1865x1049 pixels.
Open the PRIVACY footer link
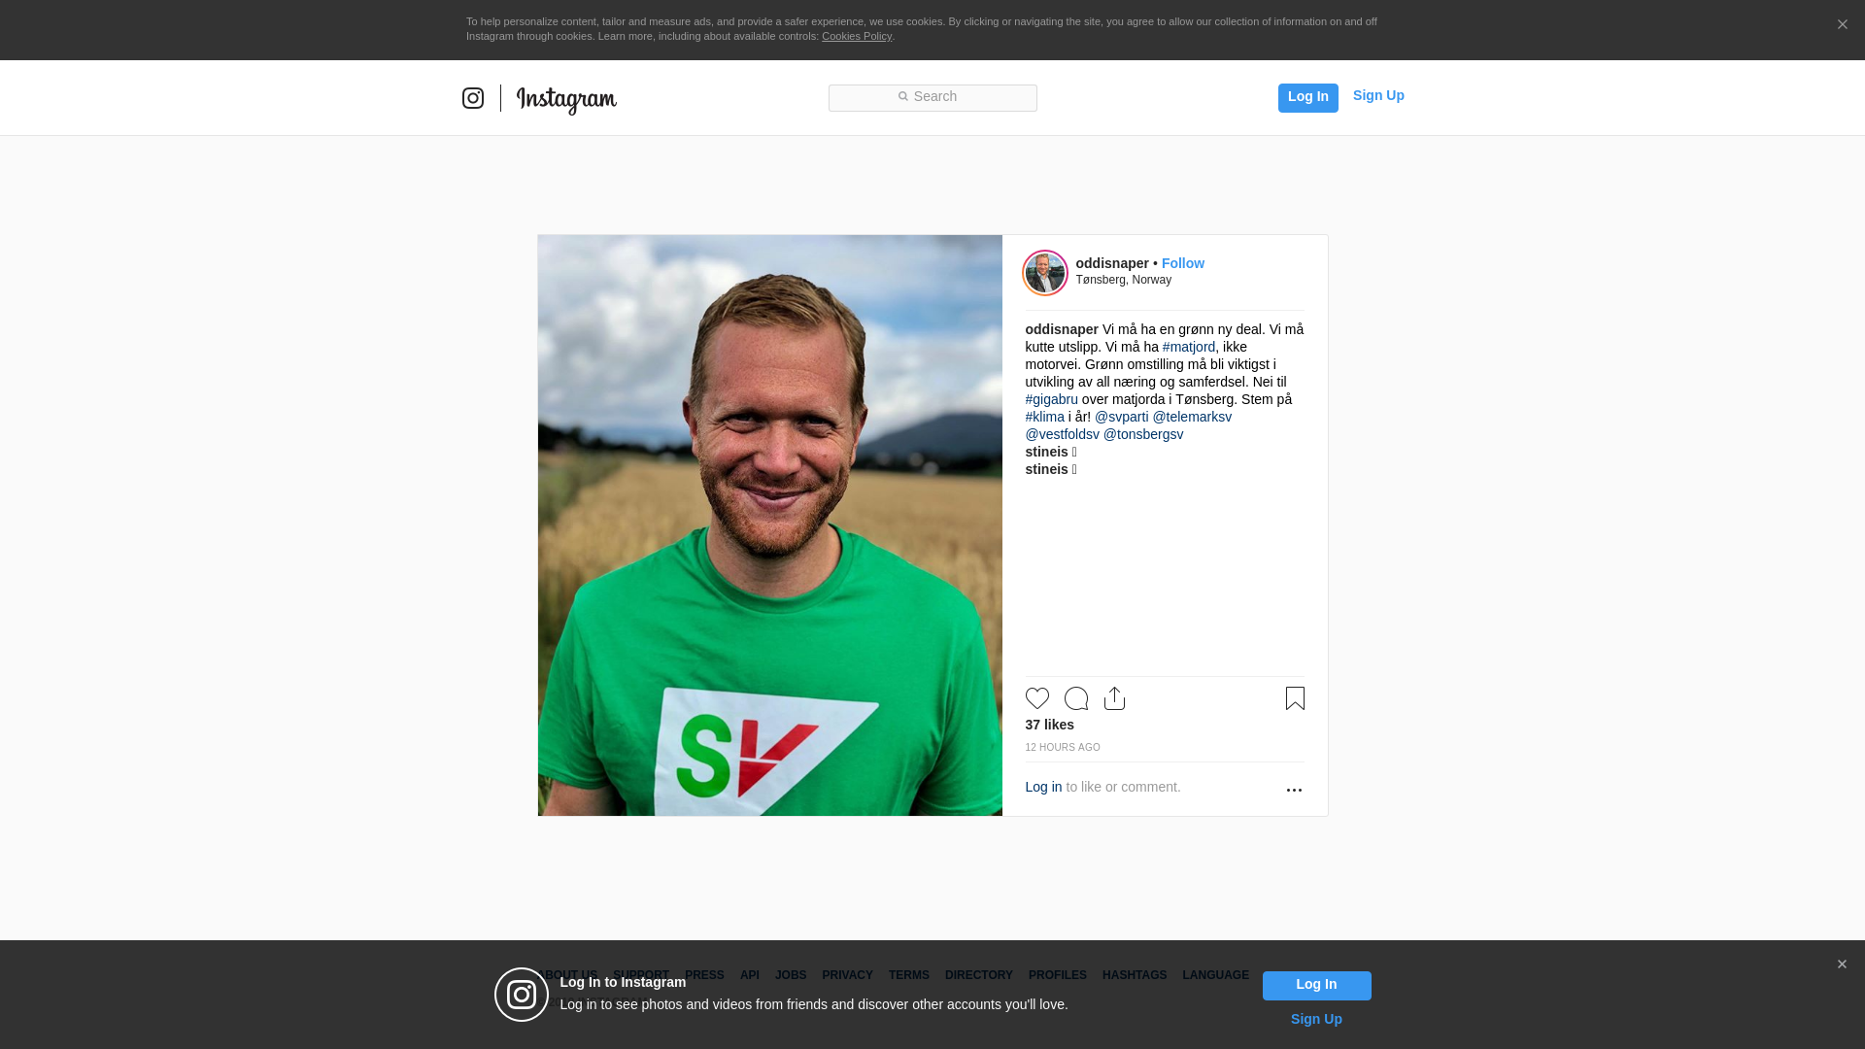[x=847, y=975]
